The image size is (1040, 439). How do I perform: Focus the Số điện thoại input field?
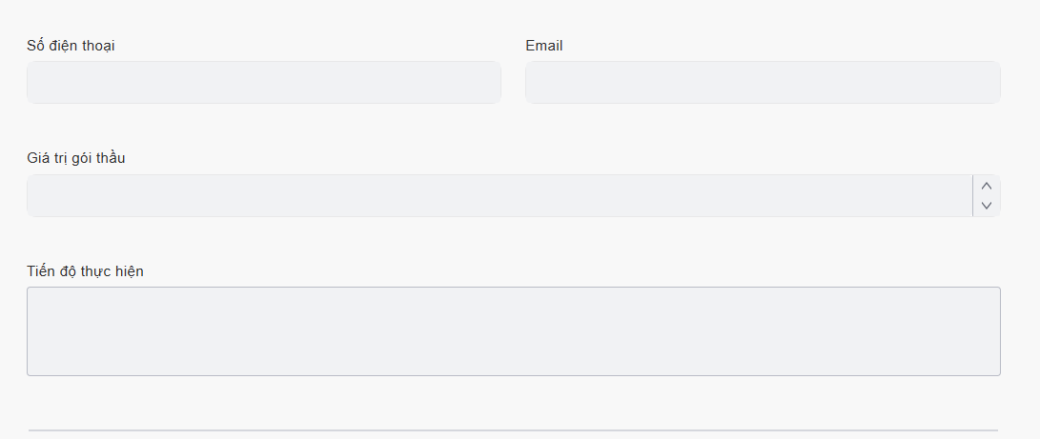click(x=264, y=83)
